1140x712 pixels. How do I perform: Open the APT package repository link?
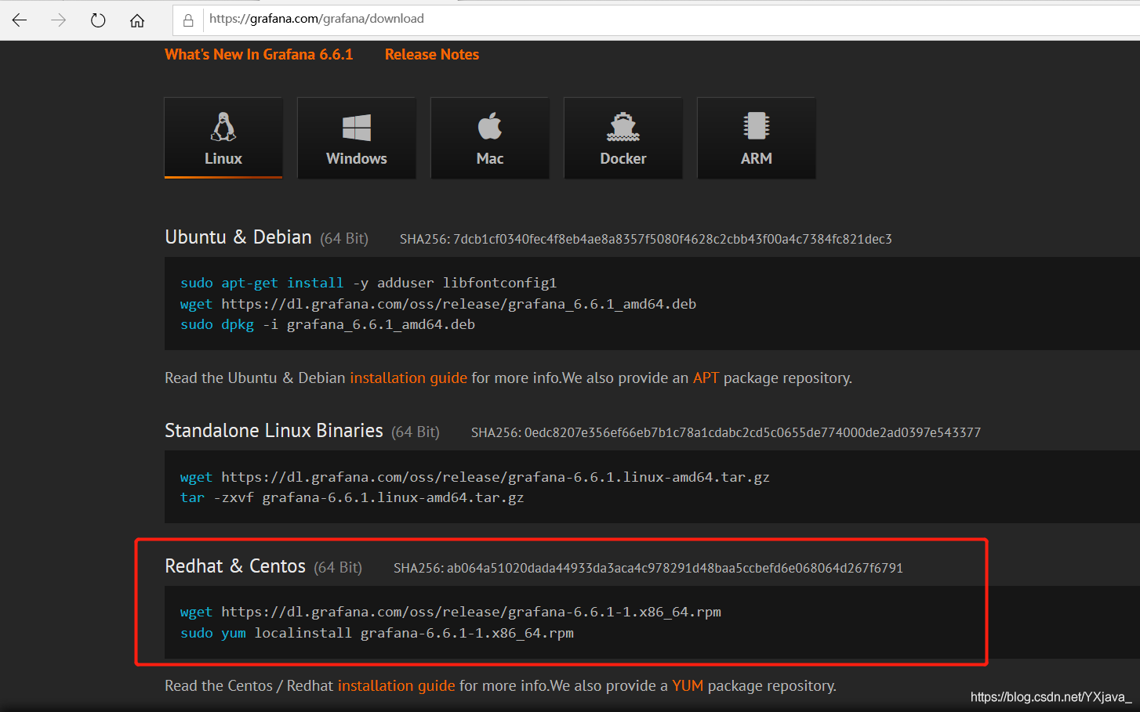pyautogui.click(x=706, y=378)
